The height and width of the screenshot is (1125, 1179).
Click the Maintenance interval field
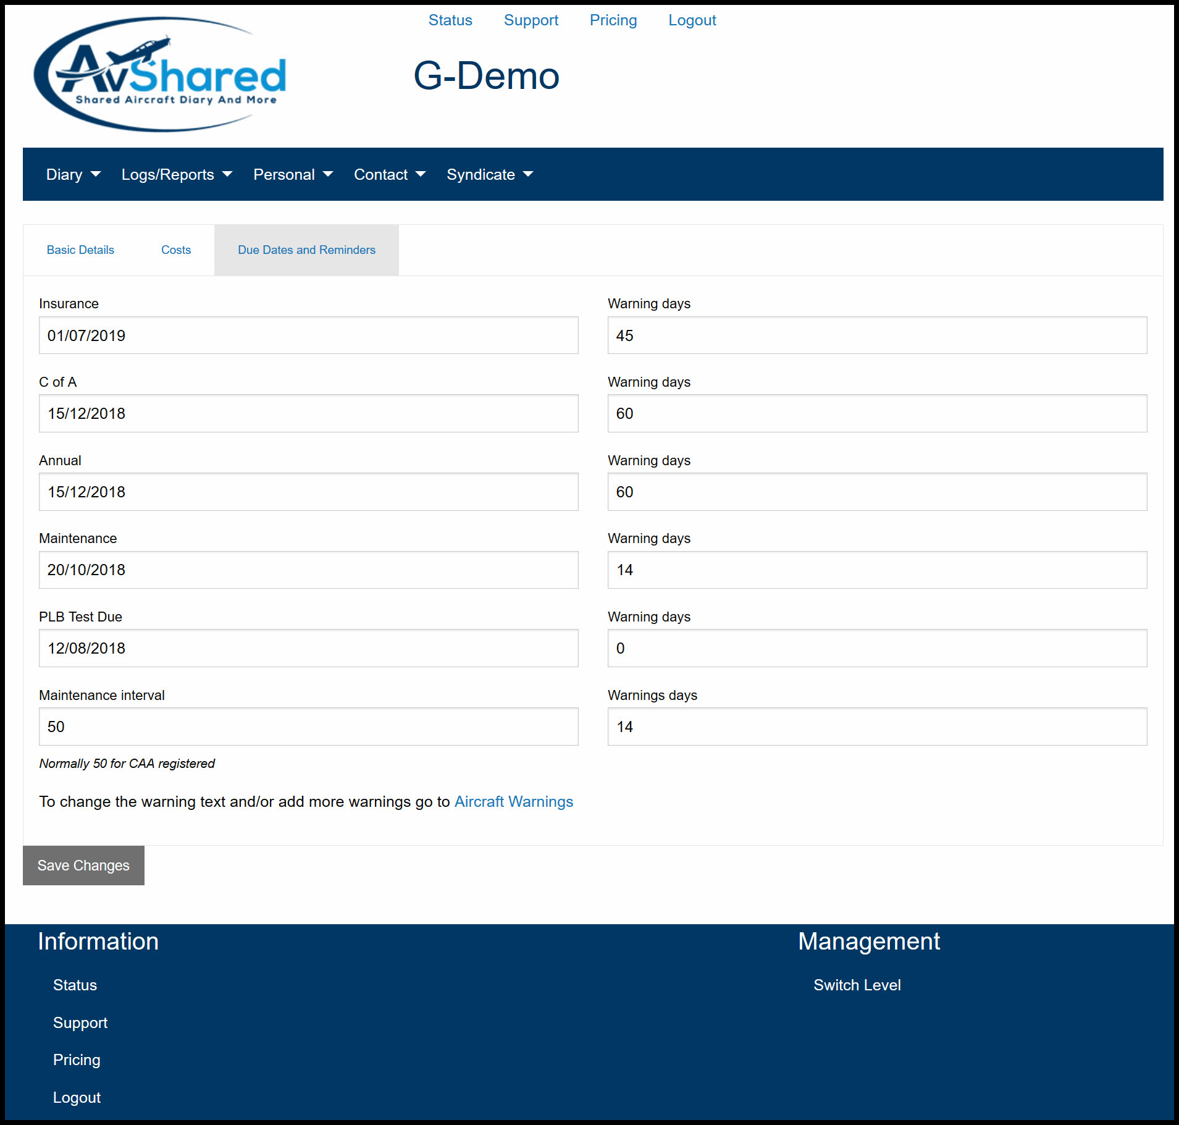308,727
